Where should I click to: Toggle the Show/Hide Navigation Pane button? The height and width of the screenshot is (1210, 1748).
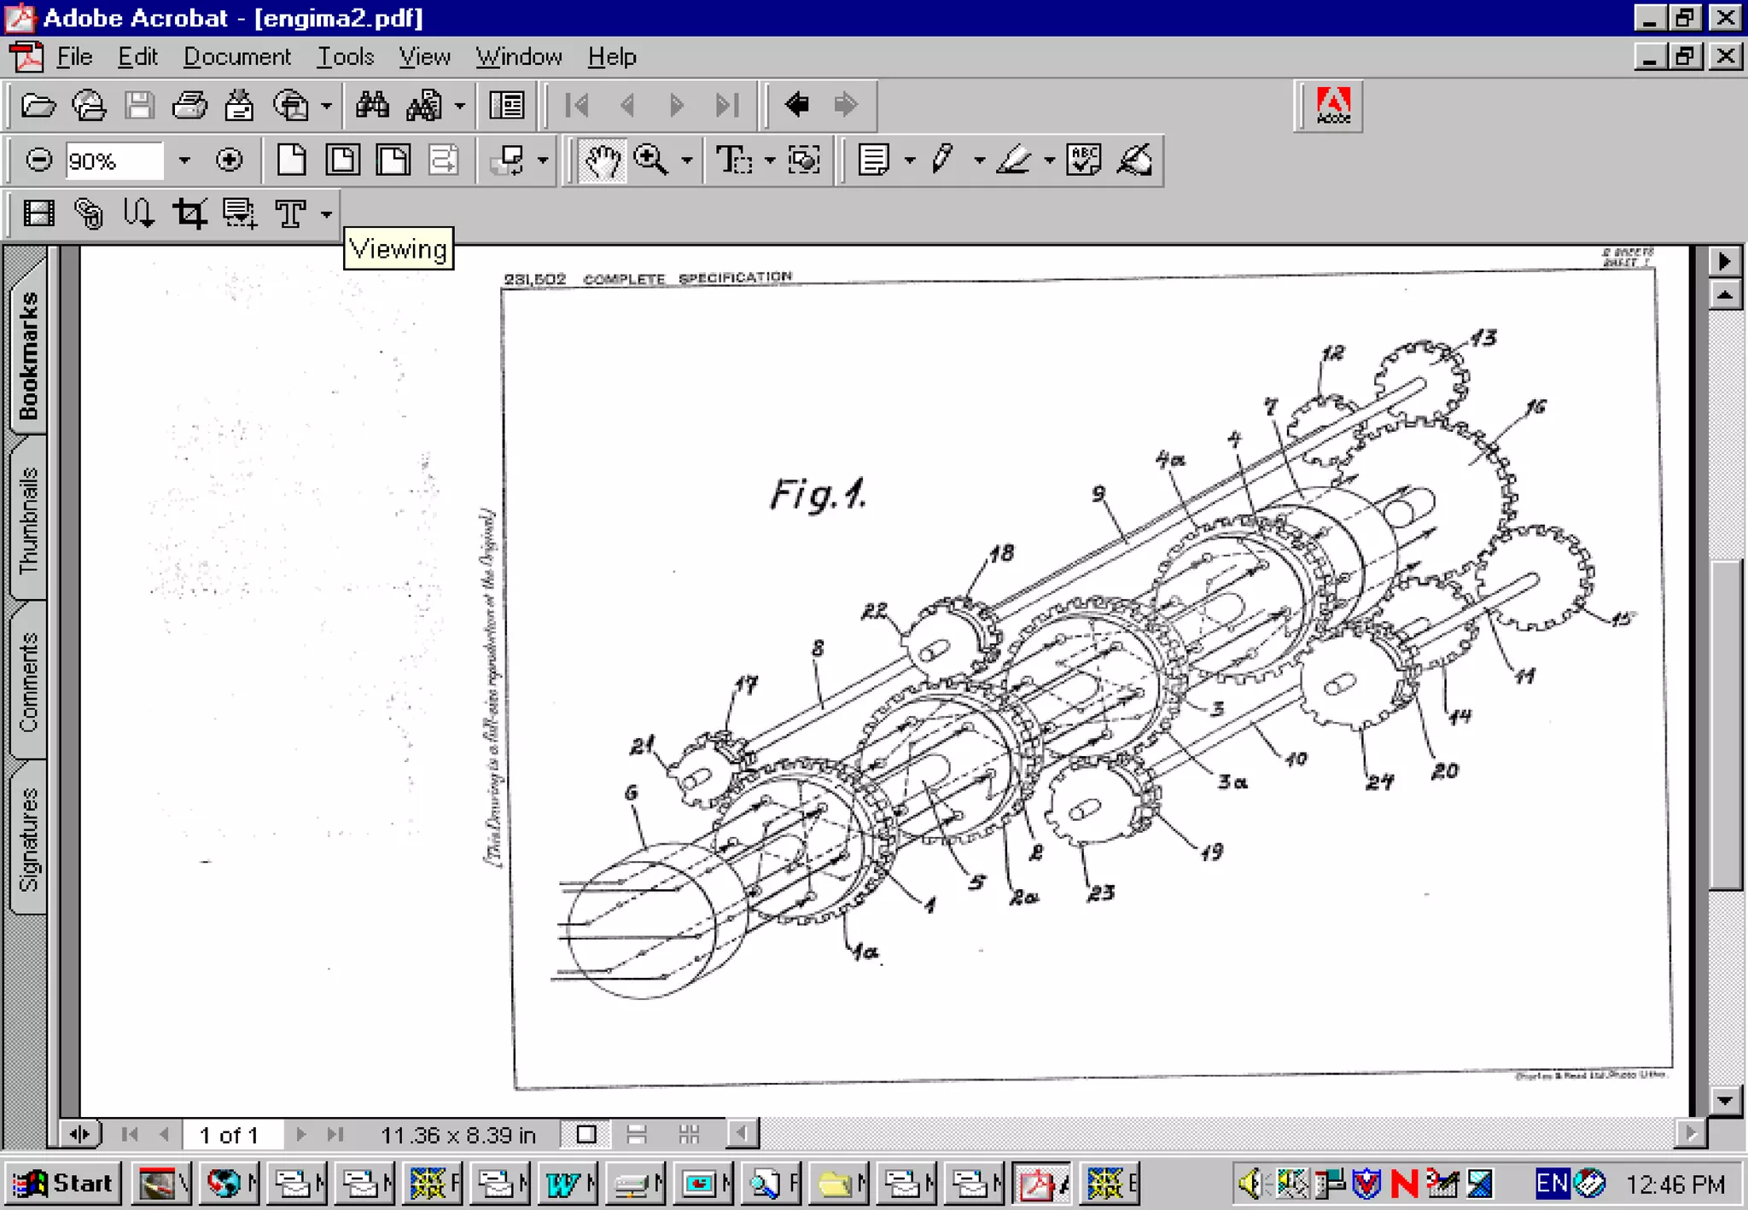[x=507, y=106]
